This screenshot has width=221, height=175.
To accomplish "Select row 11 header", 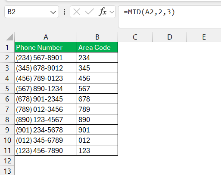I will coord(7,150).
